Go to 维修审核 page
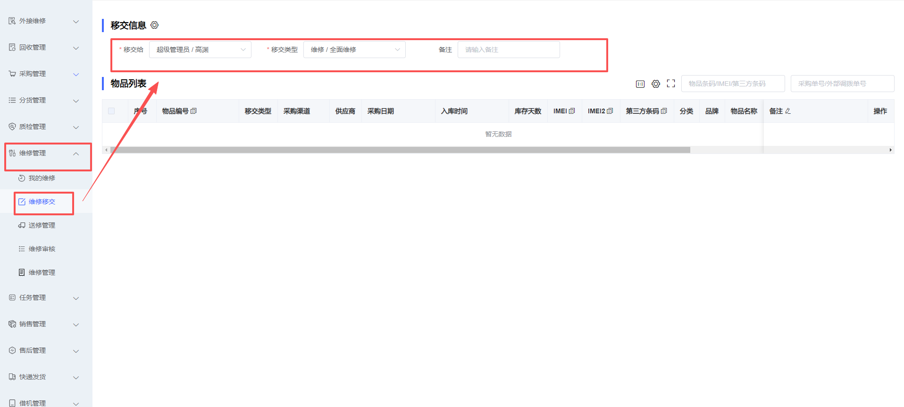The width and height of the screenshot is (904, 407). point(42,249)
